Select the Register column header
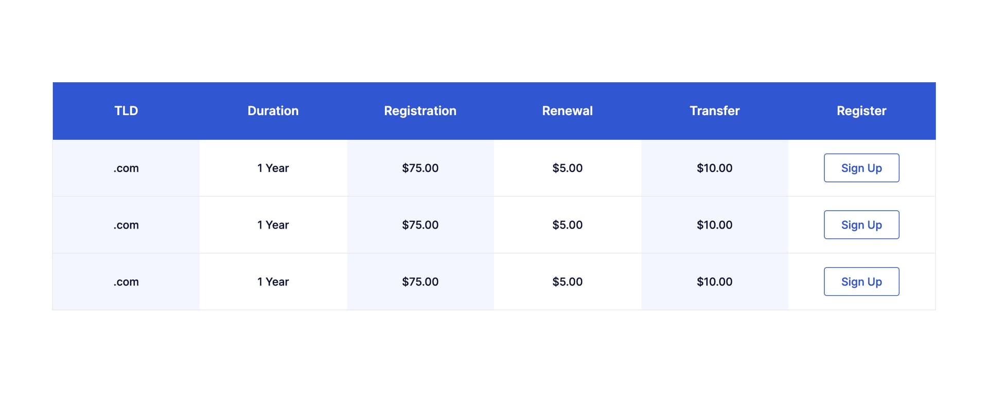 pos(861,110)
